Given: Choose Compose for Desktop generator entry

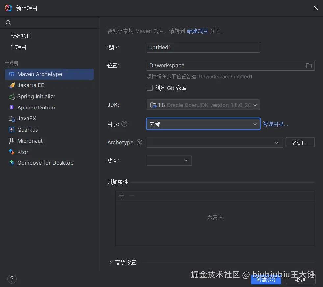Looking at the screenshot, I should tap(49, 163).
